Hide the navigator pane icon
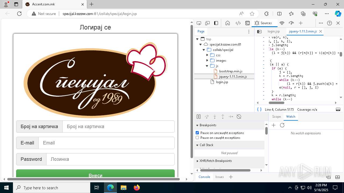The width and height of the screenshot is (344, 193). click(259, 31)
